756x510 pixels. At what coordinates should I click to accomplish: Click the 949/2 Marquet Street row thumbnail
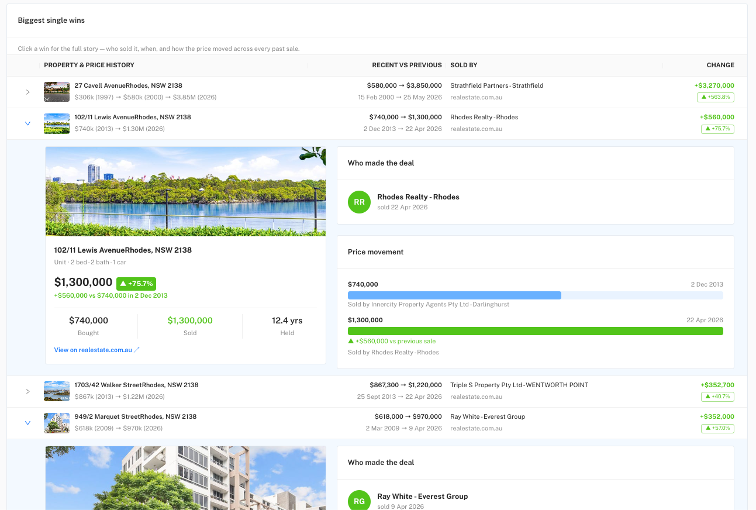[57, 423]
